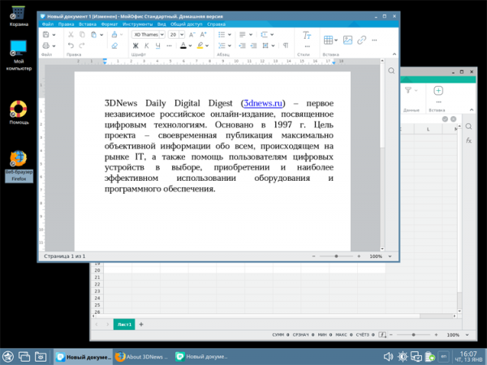Viewport: 487px width, 365px height.
Task: Toggle bold formatting (Ж)
Action: coord(136,46)
